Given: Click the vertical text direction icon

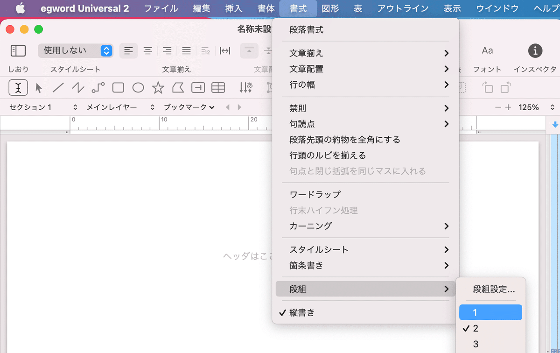Looking at the screenshot, I should (246, 87).
